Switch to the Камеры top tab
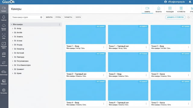The height and width of the screenshot is (108, 193). (x=147, y=9)
